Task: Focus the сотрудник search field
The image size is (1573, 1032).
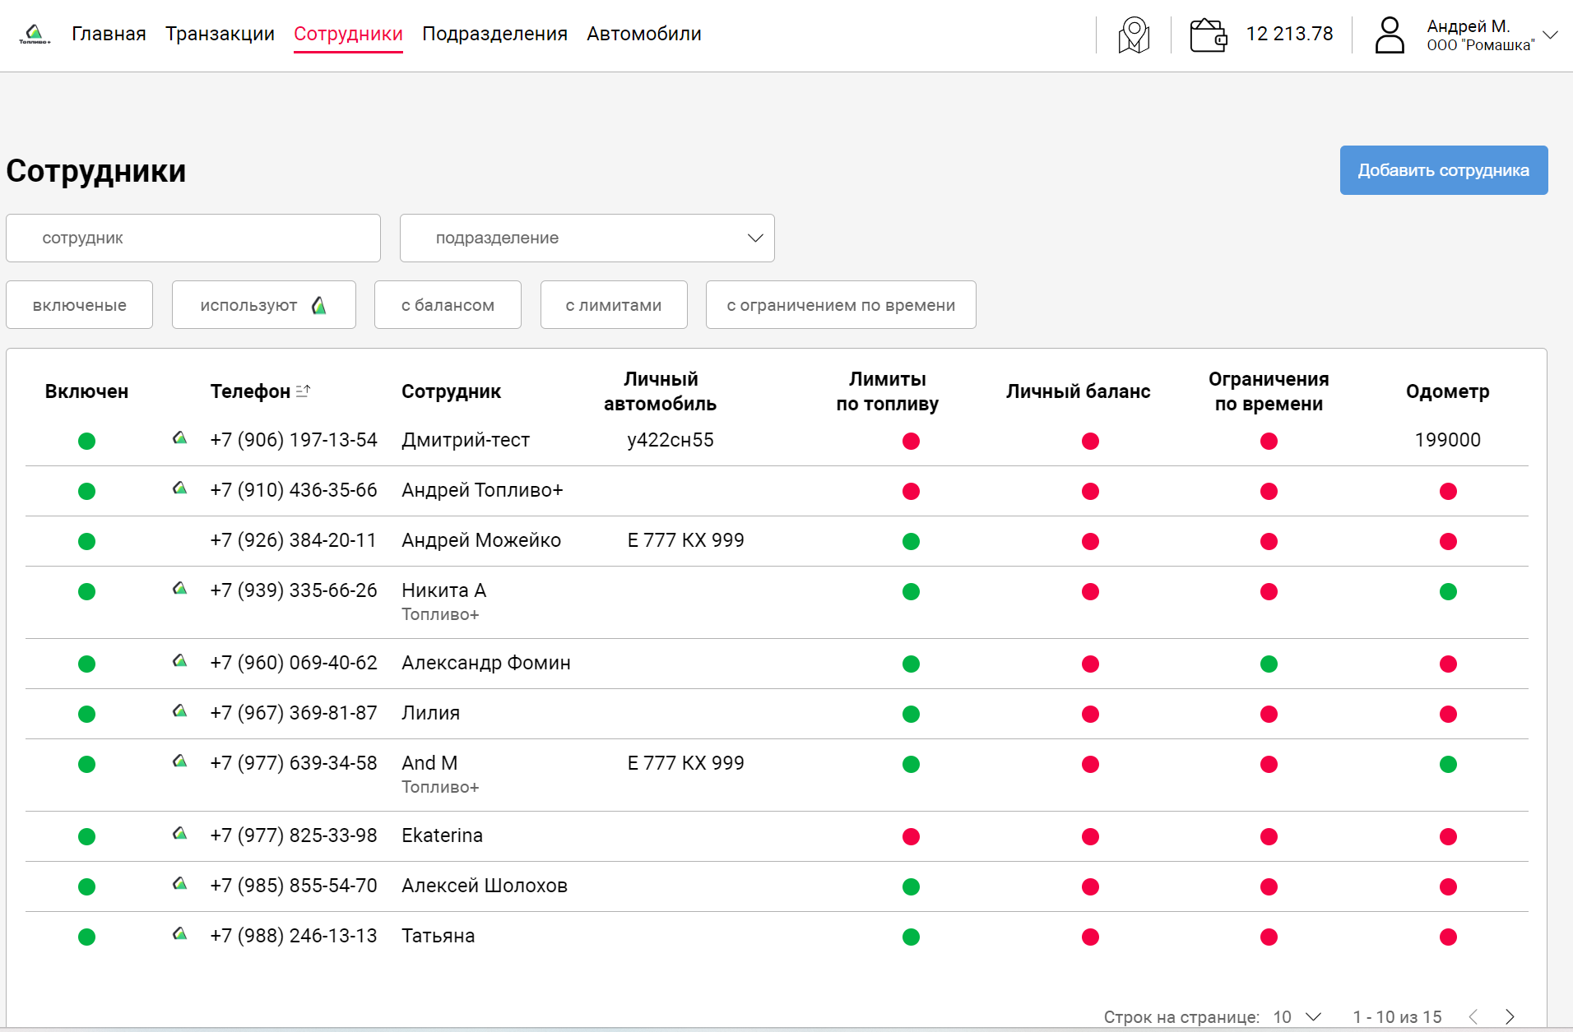Action: click(193, 238)
